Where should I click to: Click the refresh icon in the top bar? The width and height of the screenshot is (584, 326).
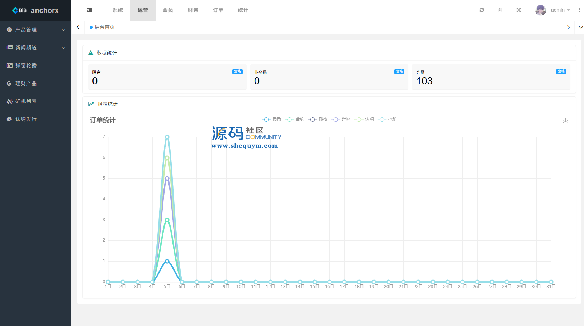[x=481, y=10]
